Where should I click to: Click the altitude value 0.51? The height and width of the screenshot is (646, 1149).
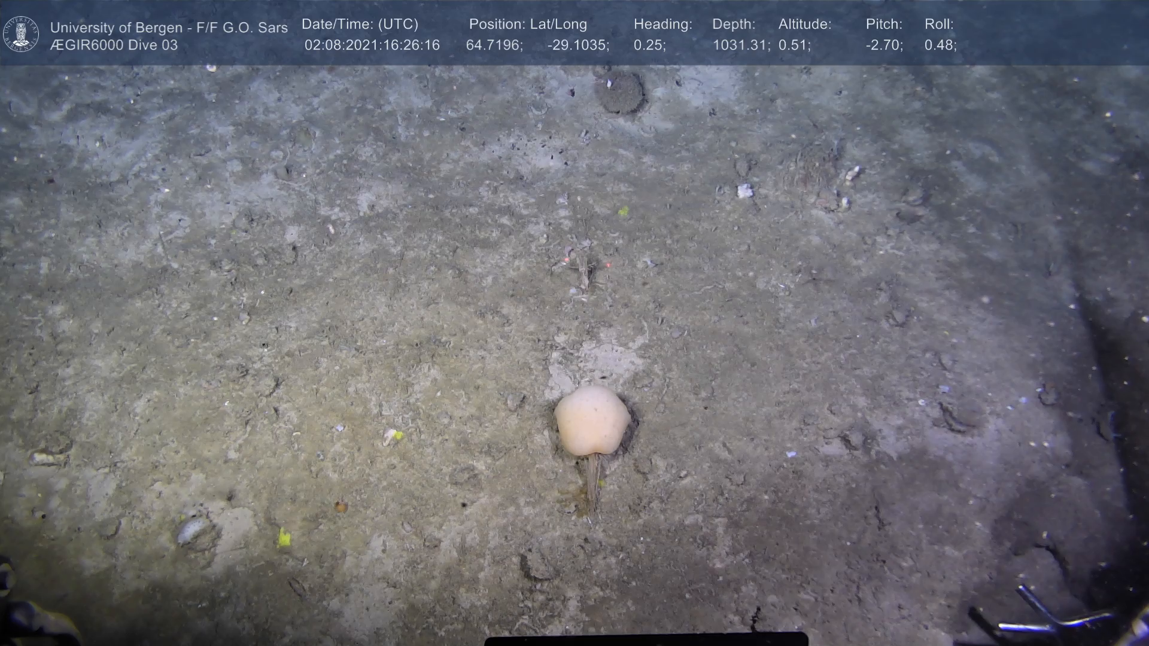(x=794, y=45)
